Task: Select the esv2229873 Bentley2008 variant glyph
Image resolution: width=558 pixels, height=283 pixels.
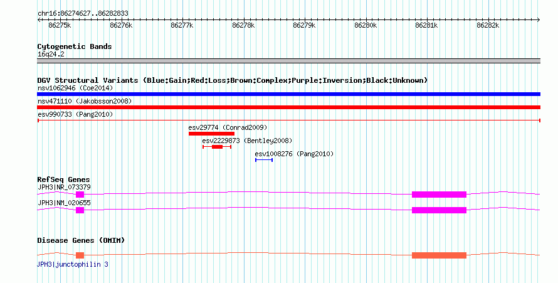Action: coord(217,147)
